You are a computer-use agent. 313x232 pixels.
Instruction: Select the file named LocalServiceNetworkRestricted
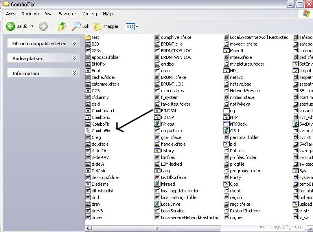point(187,217)
